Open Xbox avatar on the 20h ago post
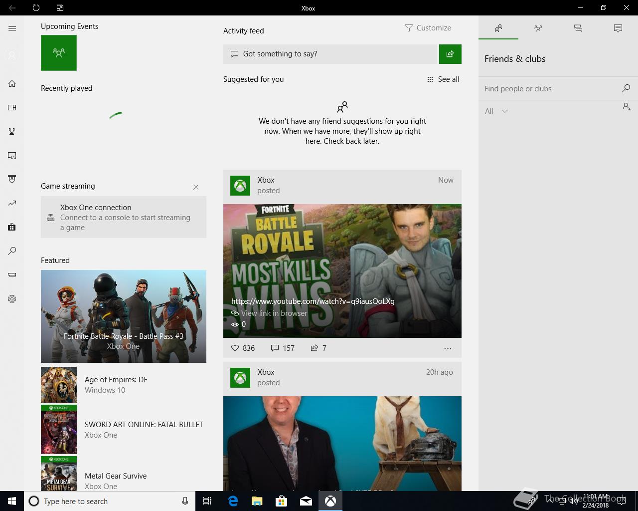Viewport: 638px width, 511px height. (240, 378)
